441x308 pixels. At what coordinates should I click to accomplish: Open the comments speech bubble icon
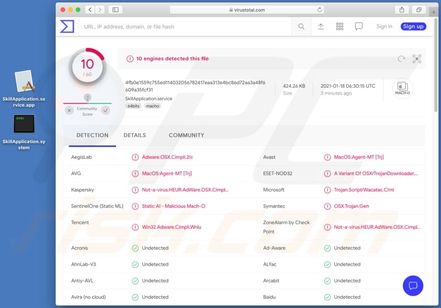pos(358,26)
